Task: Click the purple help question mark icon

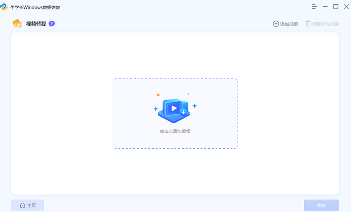Action: point(51,23)
